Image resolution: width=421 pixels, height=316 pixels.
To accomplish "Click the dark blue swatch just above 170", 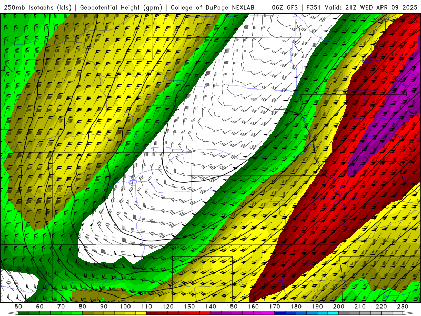I will point(280,313).
